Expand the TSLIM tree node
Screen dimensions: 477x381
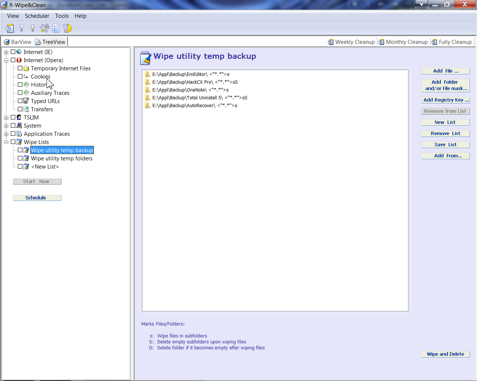(6, 118)
